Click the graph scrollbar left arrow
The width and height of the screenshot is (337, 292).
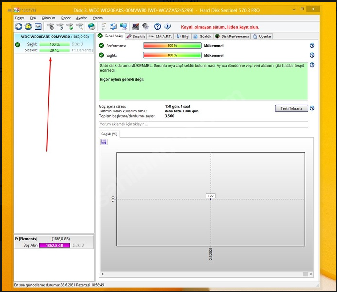pos(103,274)
